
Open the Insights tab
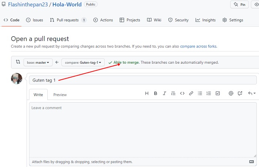click(x=205, y=20)
